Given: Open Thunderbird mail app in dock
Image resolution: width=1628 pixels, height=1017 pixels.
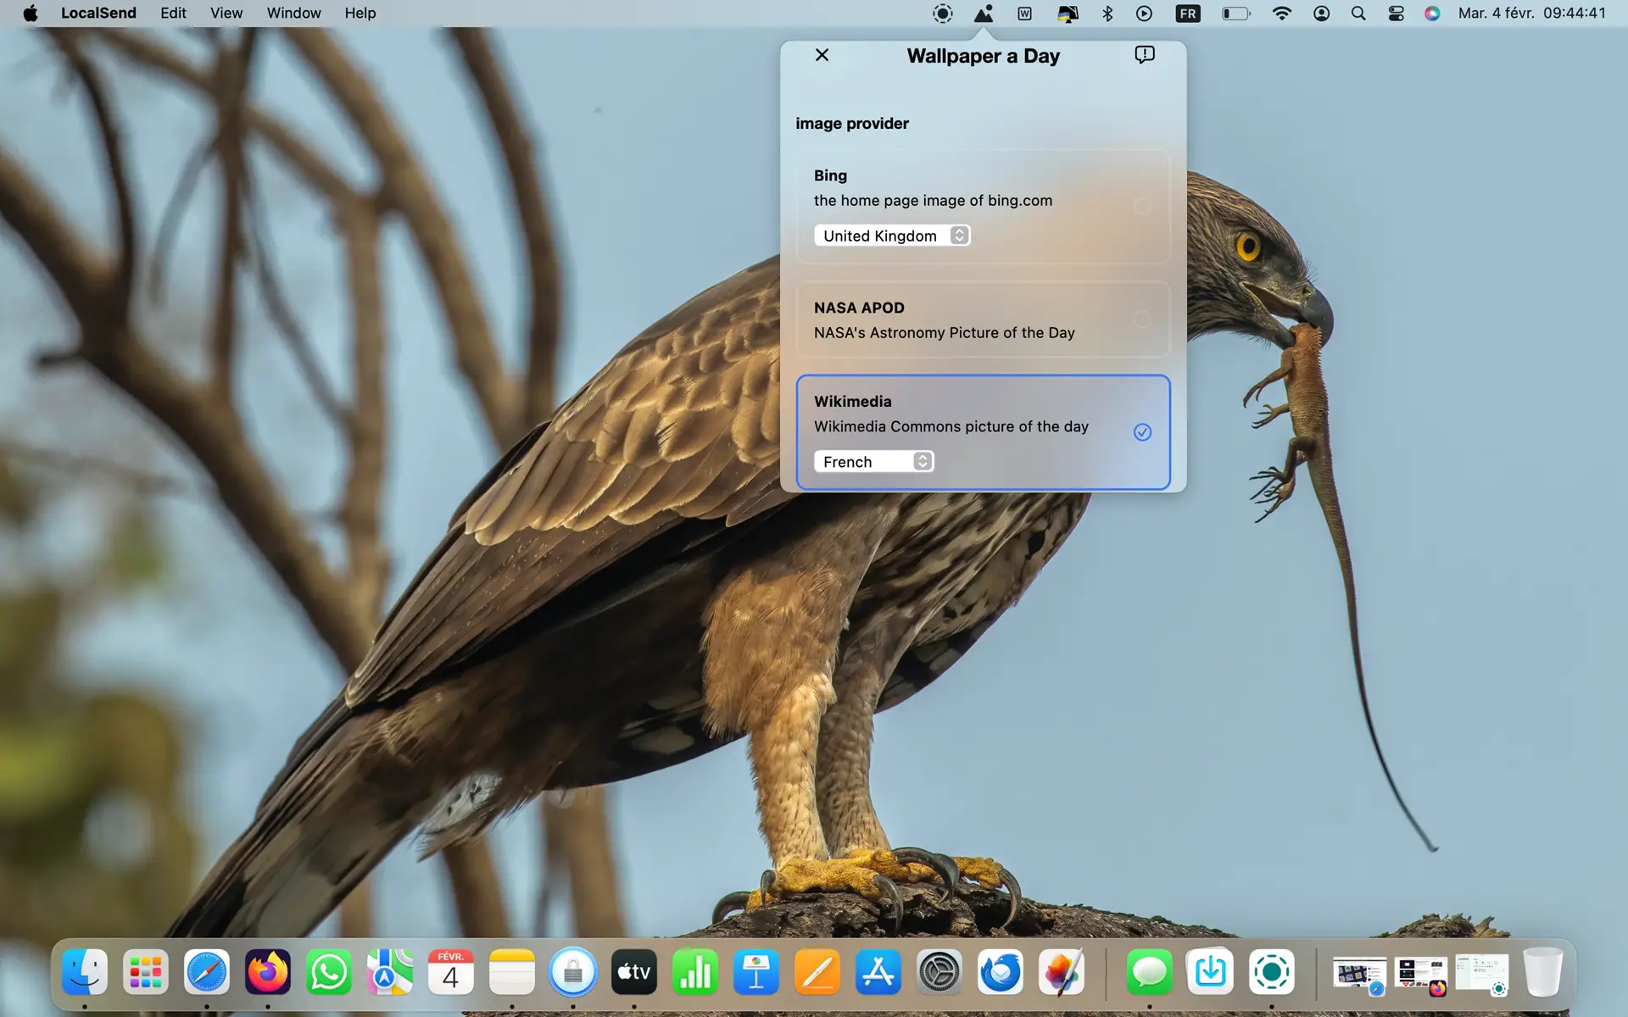Looking at the screenshot, I should 1001,972.
